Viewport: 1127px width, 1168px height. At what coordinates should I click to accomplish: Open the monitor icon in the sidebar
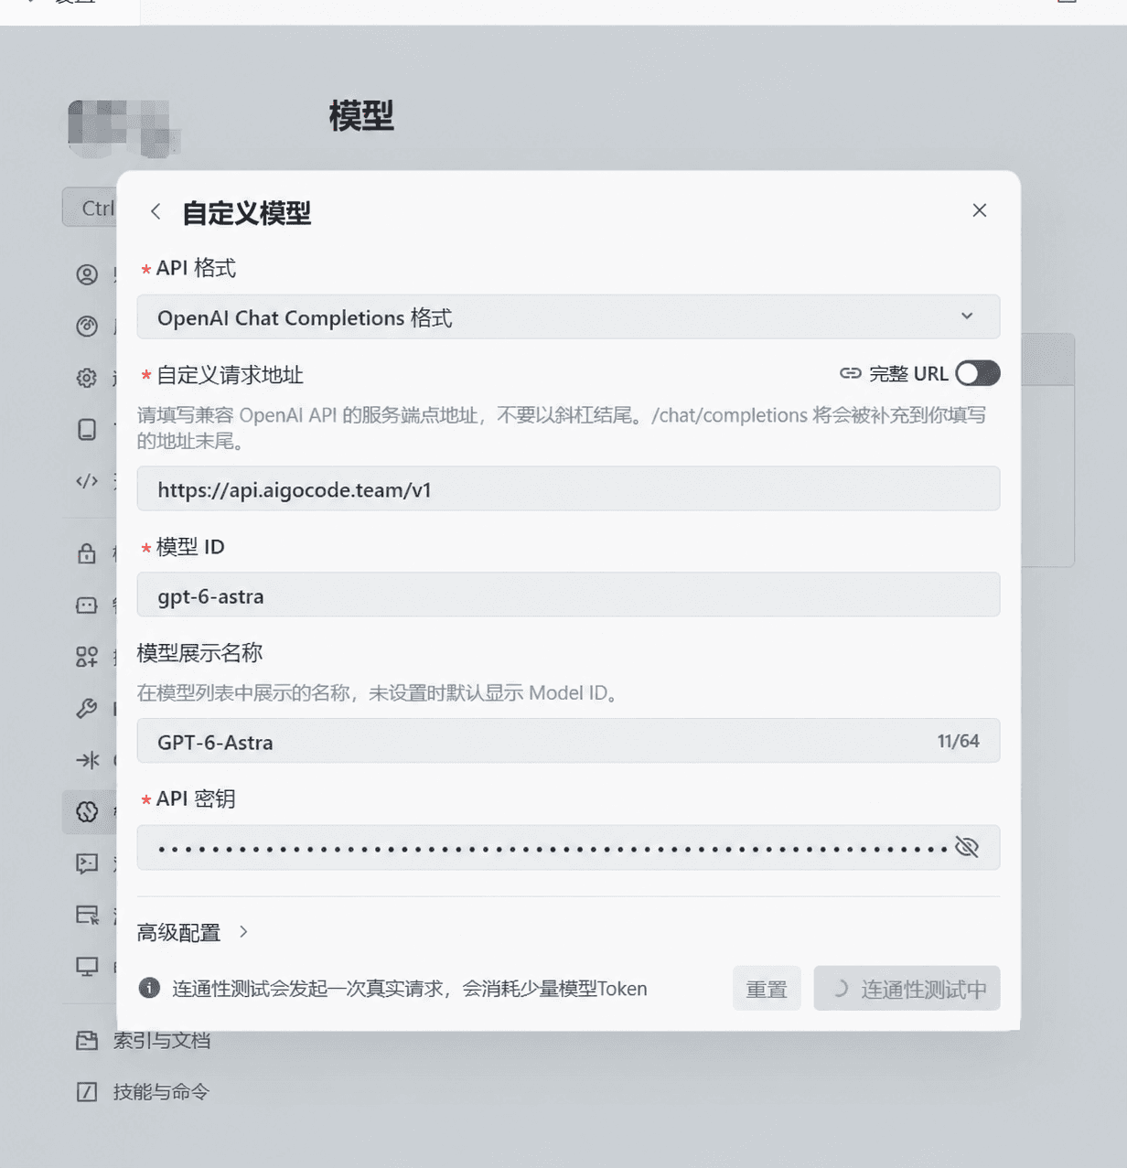87,966
